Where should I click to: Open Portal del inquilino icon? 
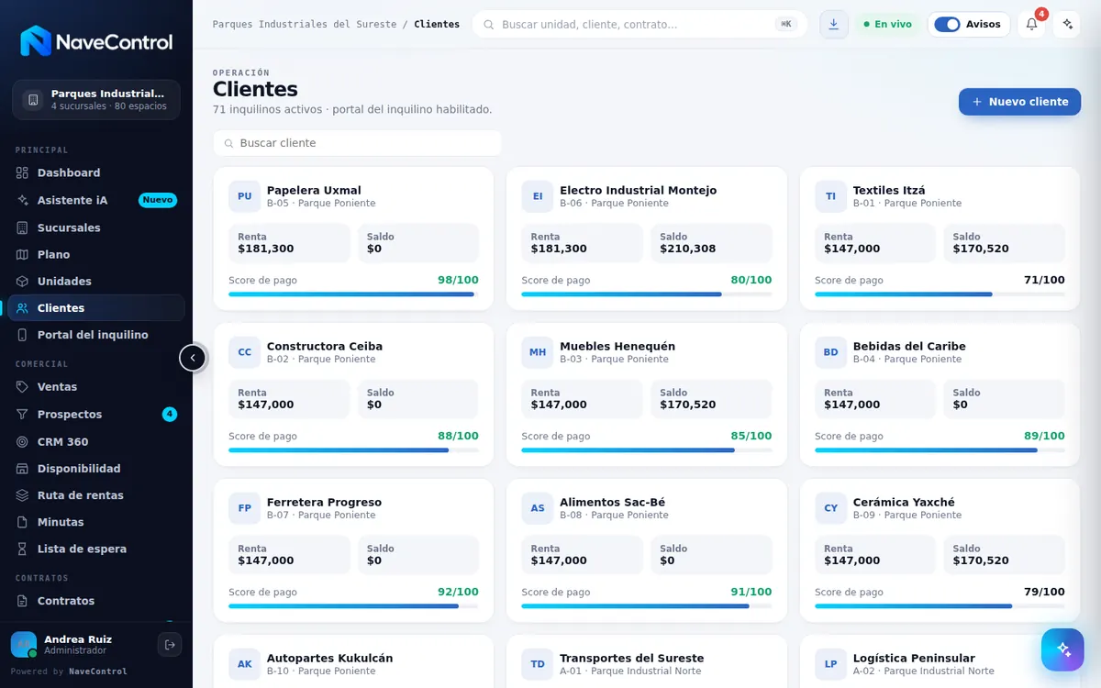coord(23,335)
